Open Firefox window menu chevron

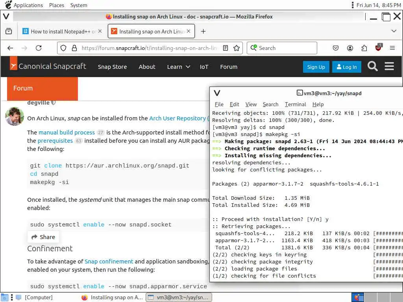click(6, 17)
